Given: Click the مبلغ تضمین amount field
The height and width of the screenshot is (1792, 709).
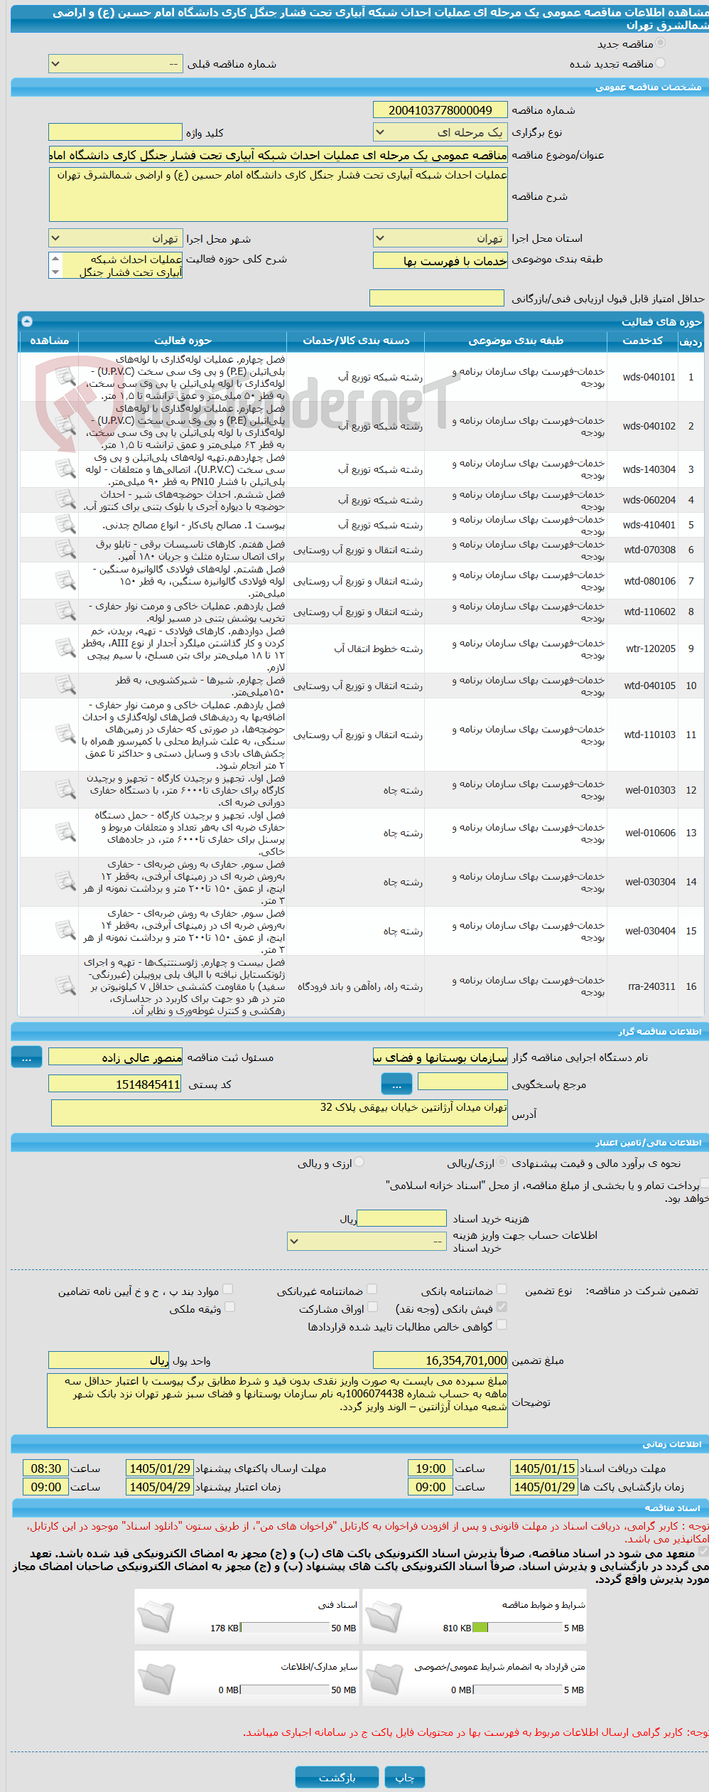Looking at the screenshot, I should (440, 1360).
